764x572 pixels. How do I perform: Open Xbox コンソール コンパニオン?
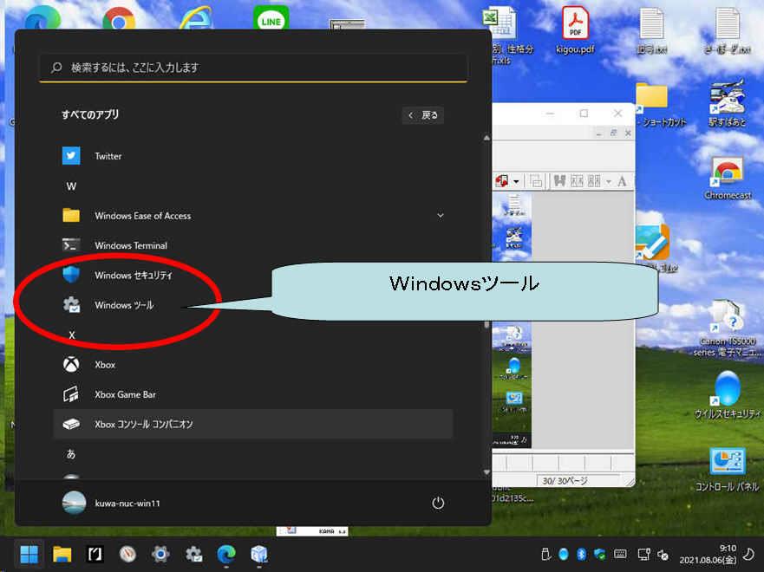click(253, 424)
